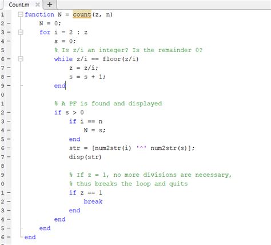Image resolution: width=271 pixels, height=245 pixels.
Task: Click 'end' closing the if i == n block
Action: point(74,139)
